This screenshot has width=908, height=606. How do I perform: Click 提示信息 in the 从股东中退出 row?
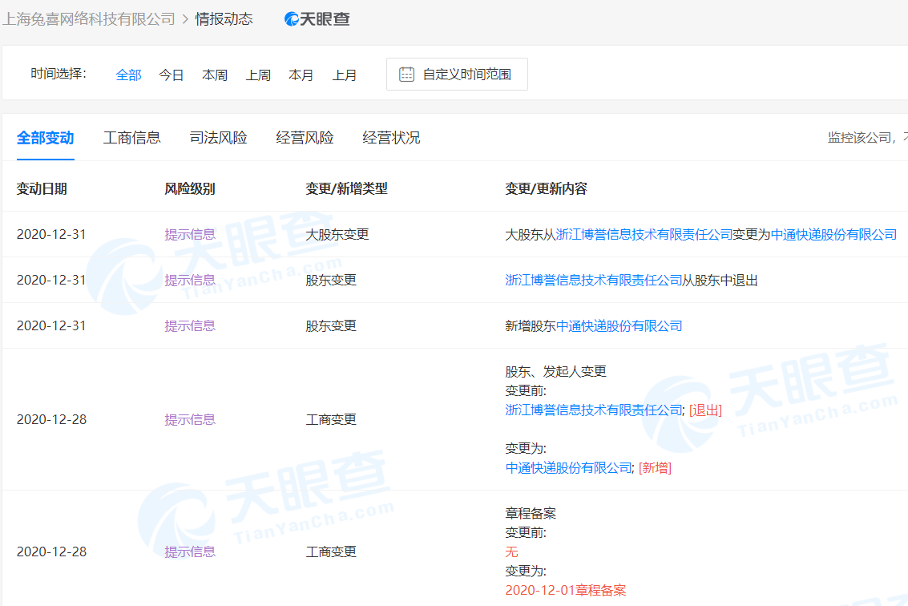coord(190,281)
